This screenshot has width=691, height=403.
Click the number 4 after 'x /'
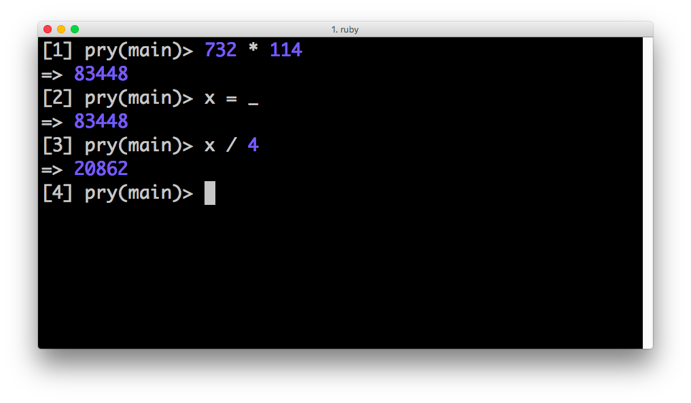(253, 145)
